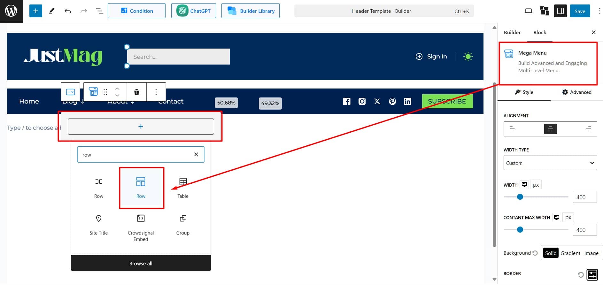Move the block up
603x285 pixels.
click(117, 89)
